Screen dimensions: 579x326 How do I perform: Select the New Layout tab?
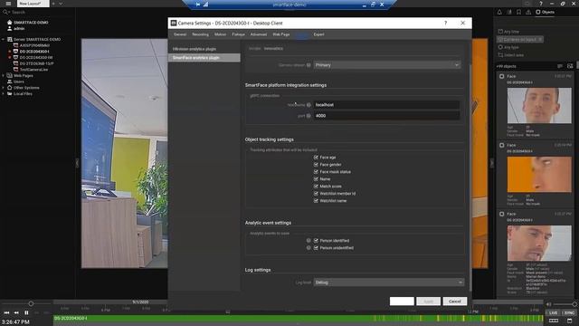tap(33, 4)
